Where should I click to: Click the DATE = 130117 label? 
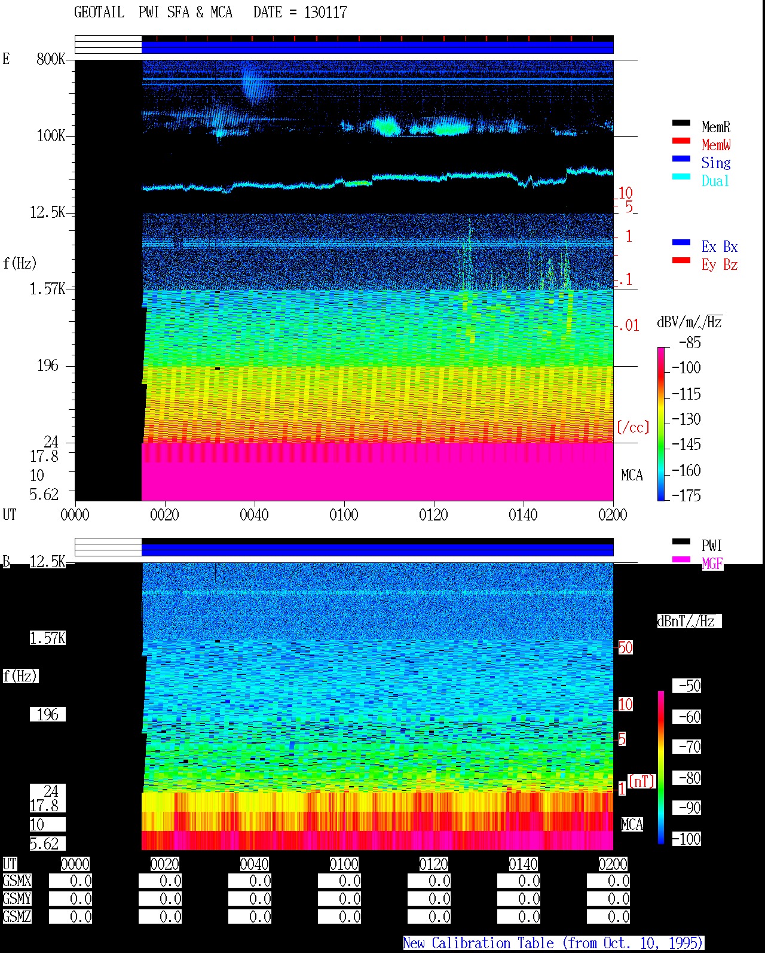tap(300, 12)
